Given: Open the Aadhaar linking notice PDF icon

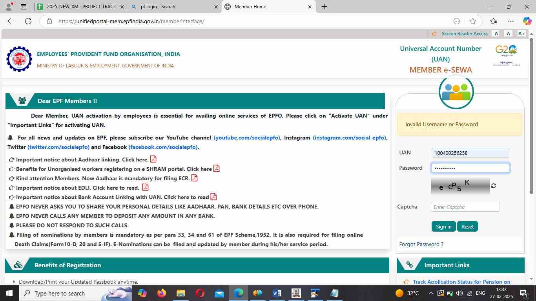Looking at the screenshot, I should click(x=153, y=159).
